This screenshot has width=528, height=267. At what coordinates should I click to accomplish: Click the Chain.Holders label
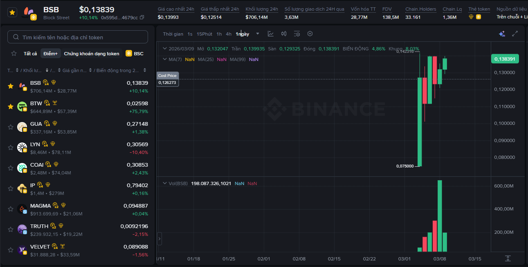click(420, 9)
